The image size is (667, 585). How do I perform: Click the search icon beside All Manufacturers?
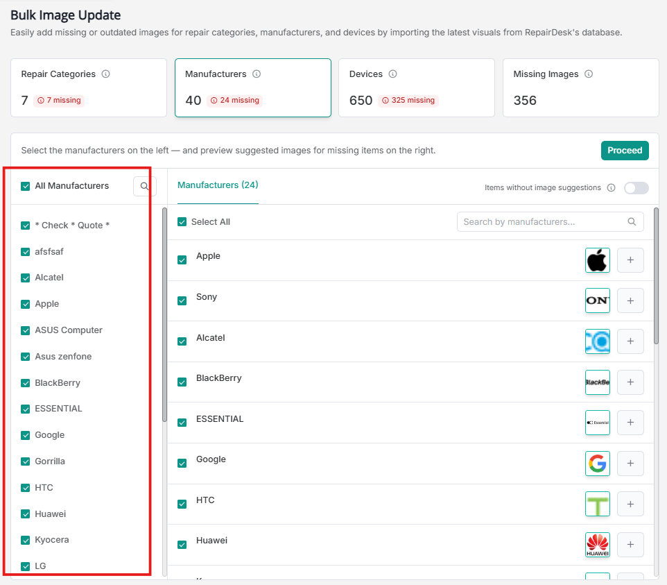point(144,187)
